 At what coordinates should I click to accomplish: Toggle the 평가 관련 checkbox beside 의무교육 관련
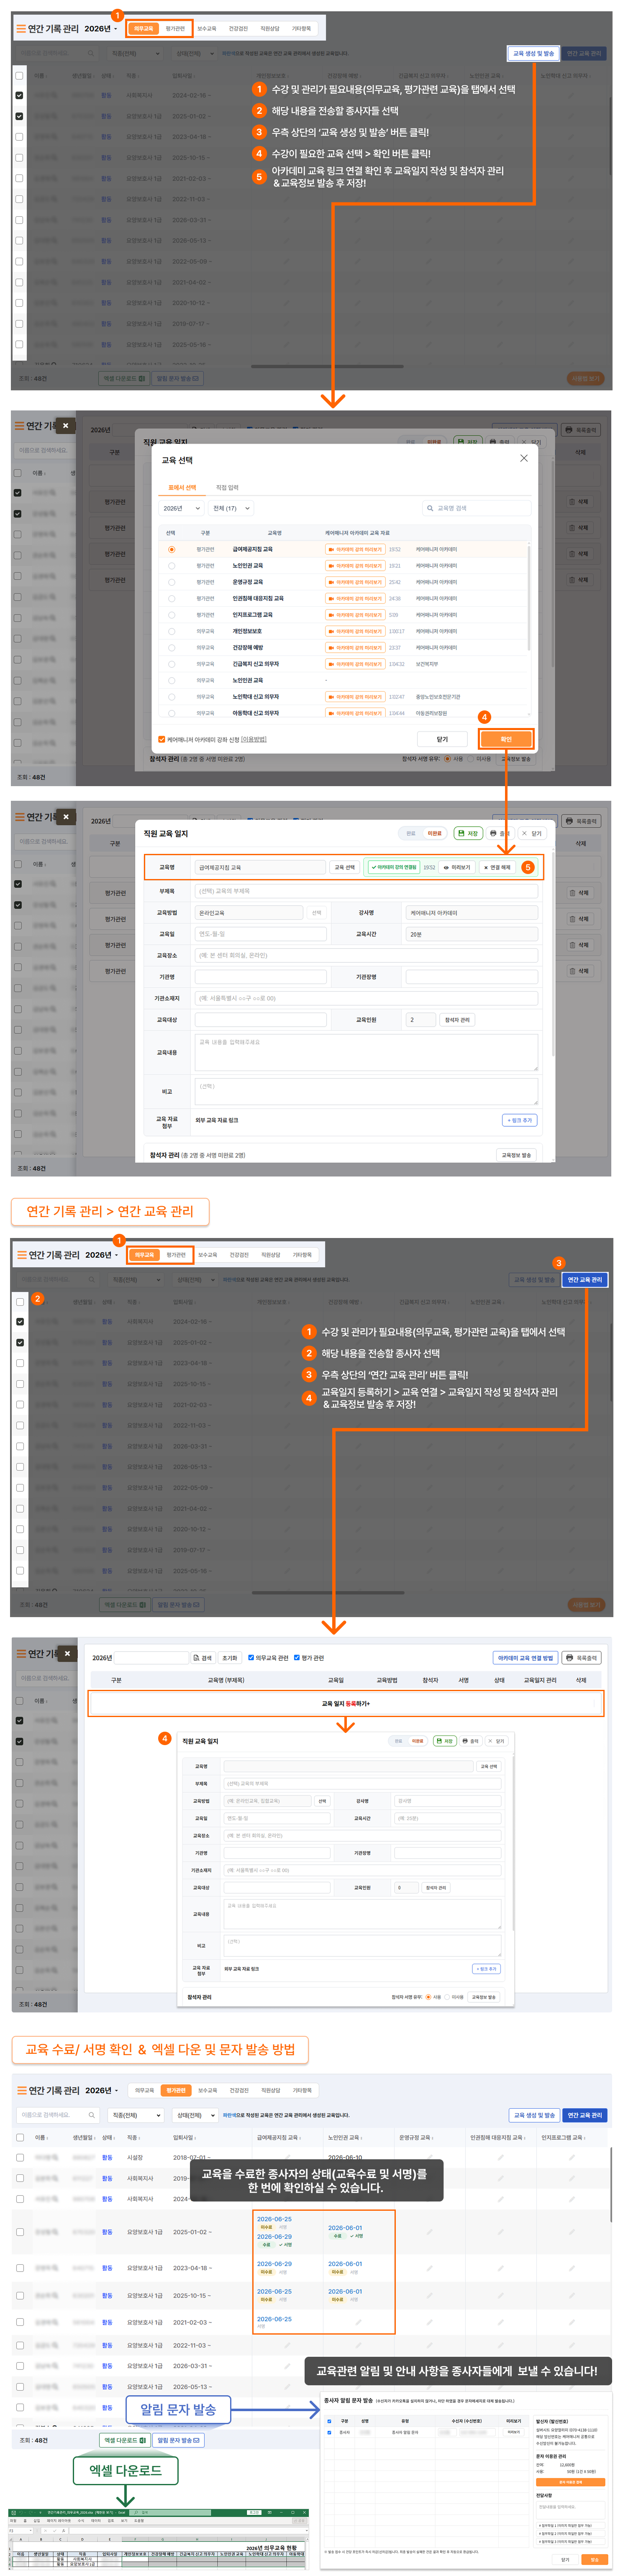[x=297, y=1658]
